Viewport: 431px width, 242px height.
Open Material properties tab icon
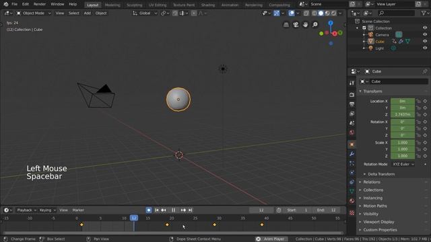point(352,201)
